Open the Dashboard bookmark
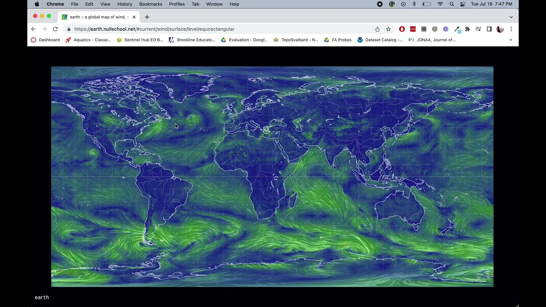 click(x=45, y=40)
